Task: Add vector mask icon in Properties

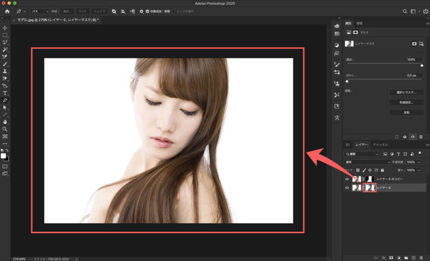Action: click(421, 44)
